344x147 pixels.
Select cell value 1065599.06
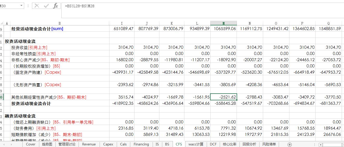(224, 29)
